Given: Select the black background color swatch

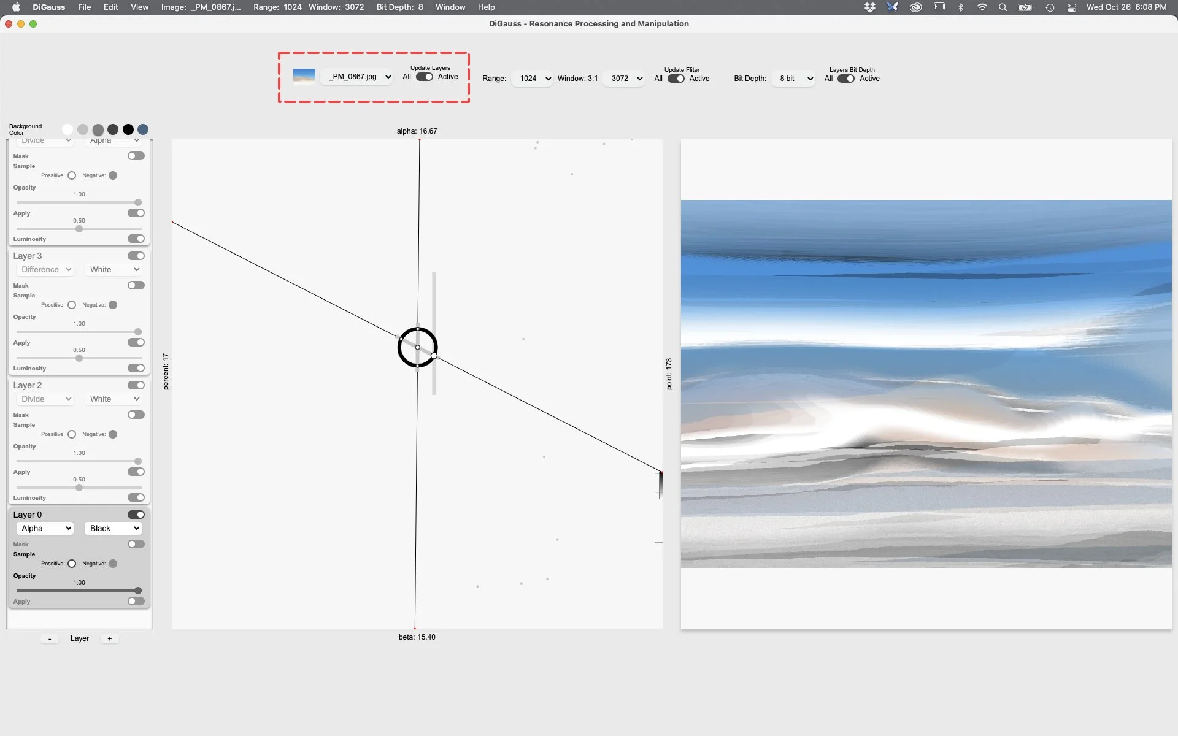Looking at the screenshot, I should coord(128,129).
